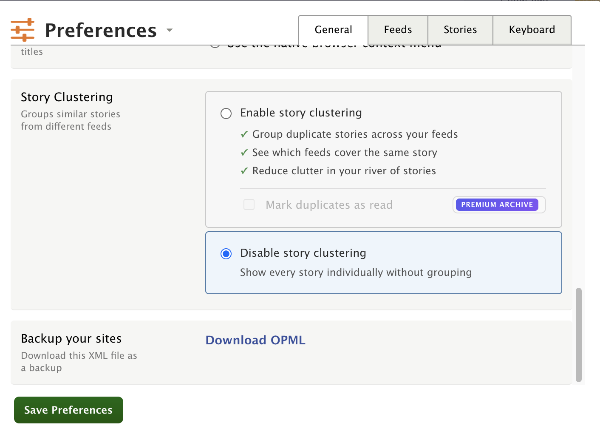The image size is (600, 437).
Task: Click the Story Clustering section heading
Action: coord(67,97)
